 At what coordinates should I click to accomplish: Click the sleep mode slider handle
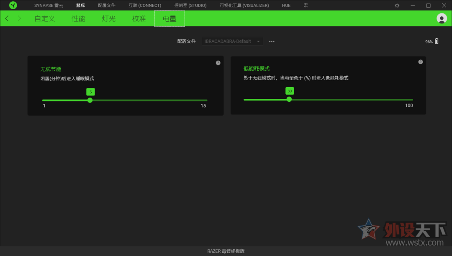(x=90, y=100)
